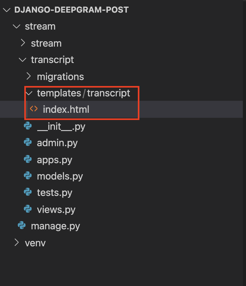Click the Python icon next to __init__.py
Viewport: 246px width, 286px height.
coord(28,126)
